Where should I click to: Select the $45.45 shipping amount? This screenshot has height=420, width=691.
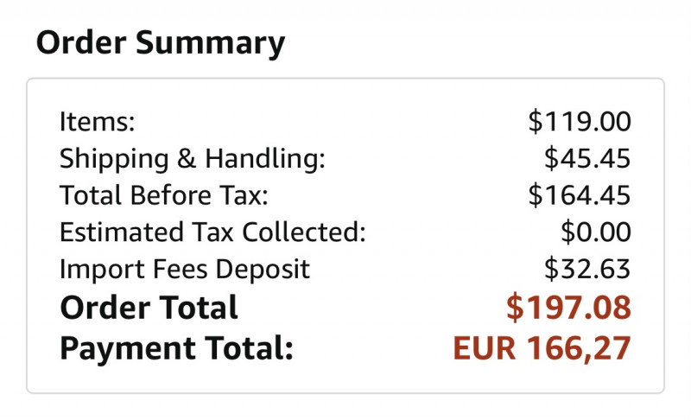[x=587, y=159]
